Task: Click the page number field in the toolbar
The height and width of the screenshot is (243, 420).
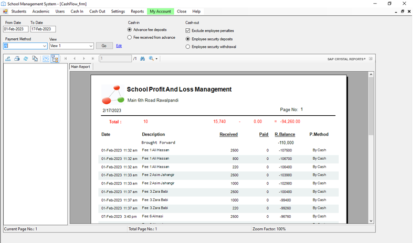Action: (115, 59)
